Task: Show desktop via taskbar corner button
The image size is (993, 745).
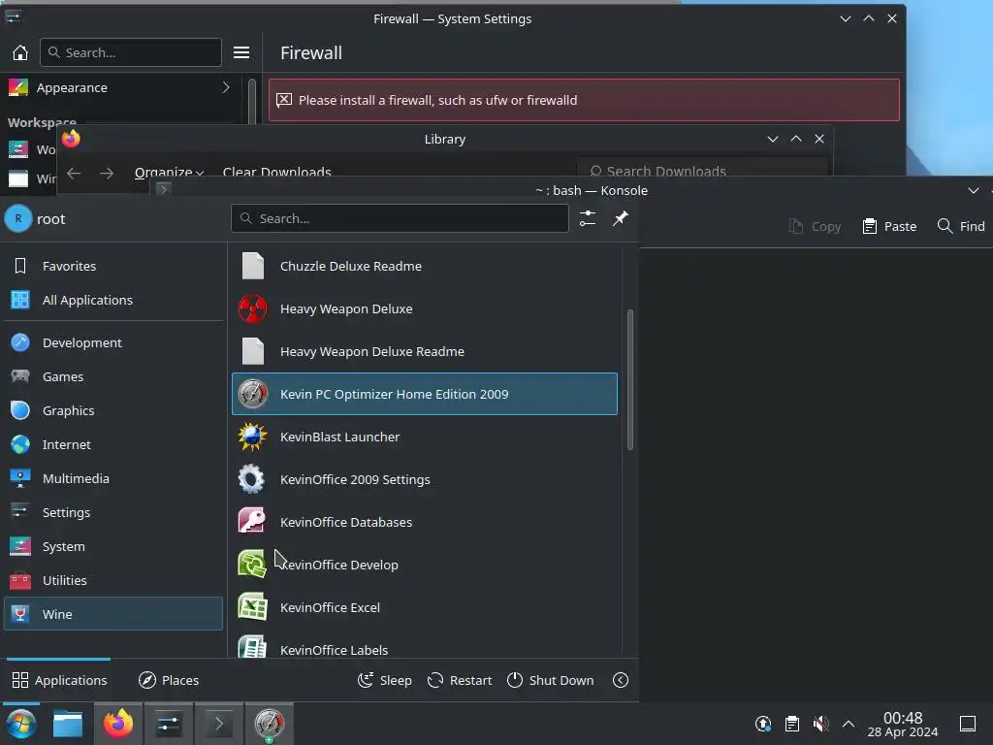Action: tap(968, 724)
